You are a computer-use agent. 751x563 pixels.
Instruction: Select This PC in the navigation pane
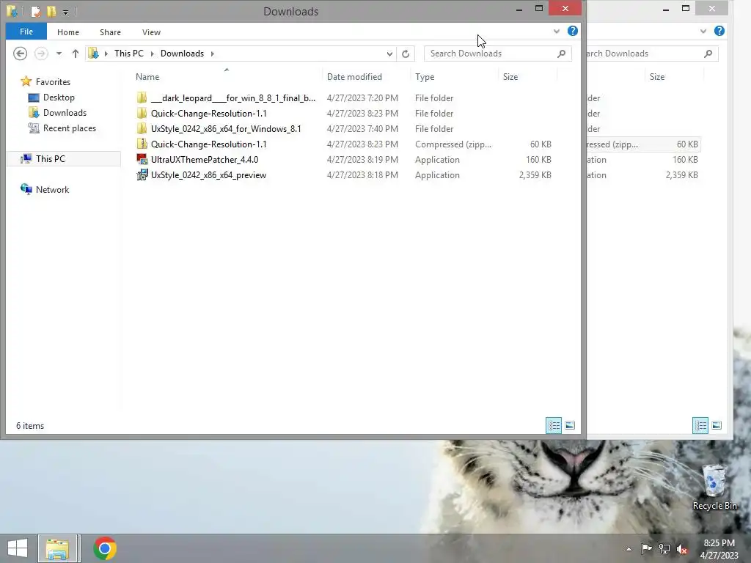[x=51, y=158]
